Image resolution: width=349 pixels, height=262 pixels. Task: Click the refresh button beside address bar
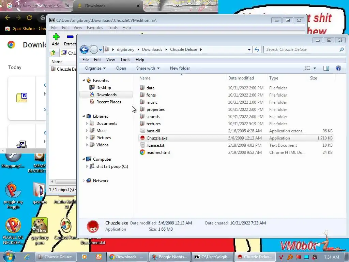click(x=257, y=49)
